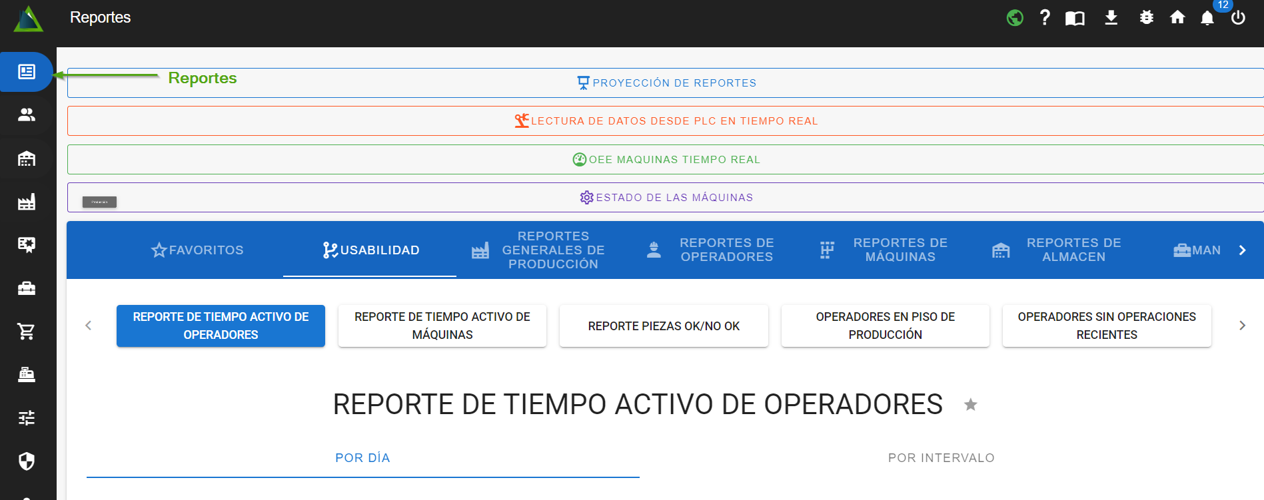The image size is (1264, 500).
Task: Toggle favorite star beside report title
Action: [970, 405]
